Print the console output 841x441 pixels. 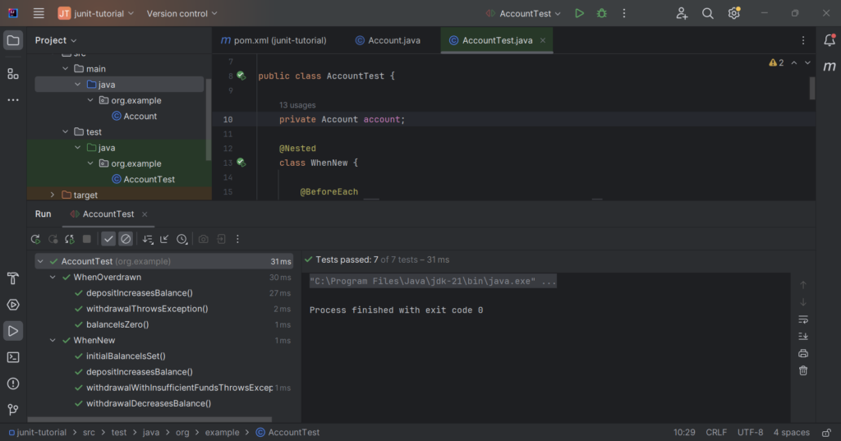click(x=803, y=354)
